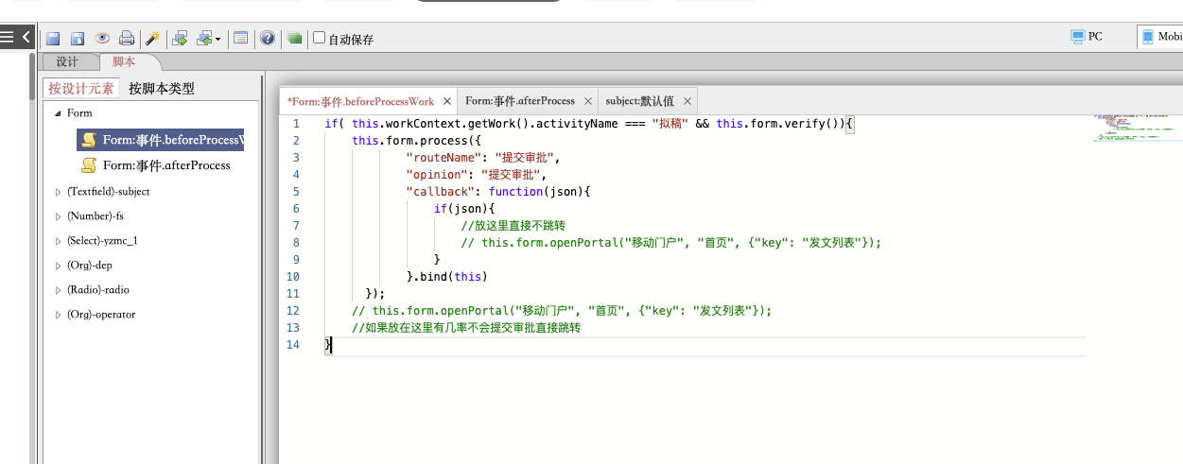Click the printer icon in toolbar
The width and height of the screenshot is (1183, 464).
pyautogui.click(x=127, y=39)
